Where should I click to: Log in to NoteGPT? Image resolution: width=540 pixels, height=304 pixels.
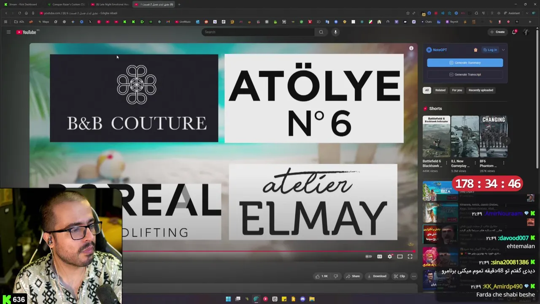point(490,50)
